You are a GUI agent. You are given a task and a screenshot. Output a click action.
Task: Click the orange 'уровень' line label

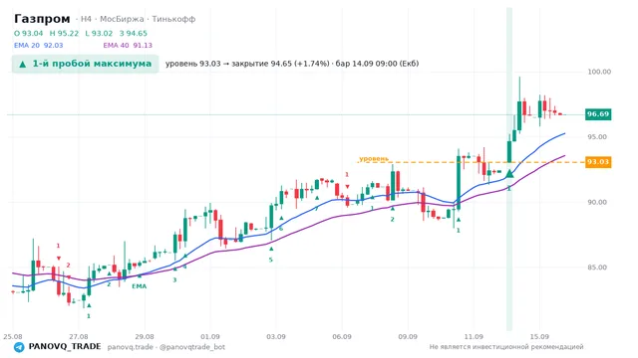point(374,158)
